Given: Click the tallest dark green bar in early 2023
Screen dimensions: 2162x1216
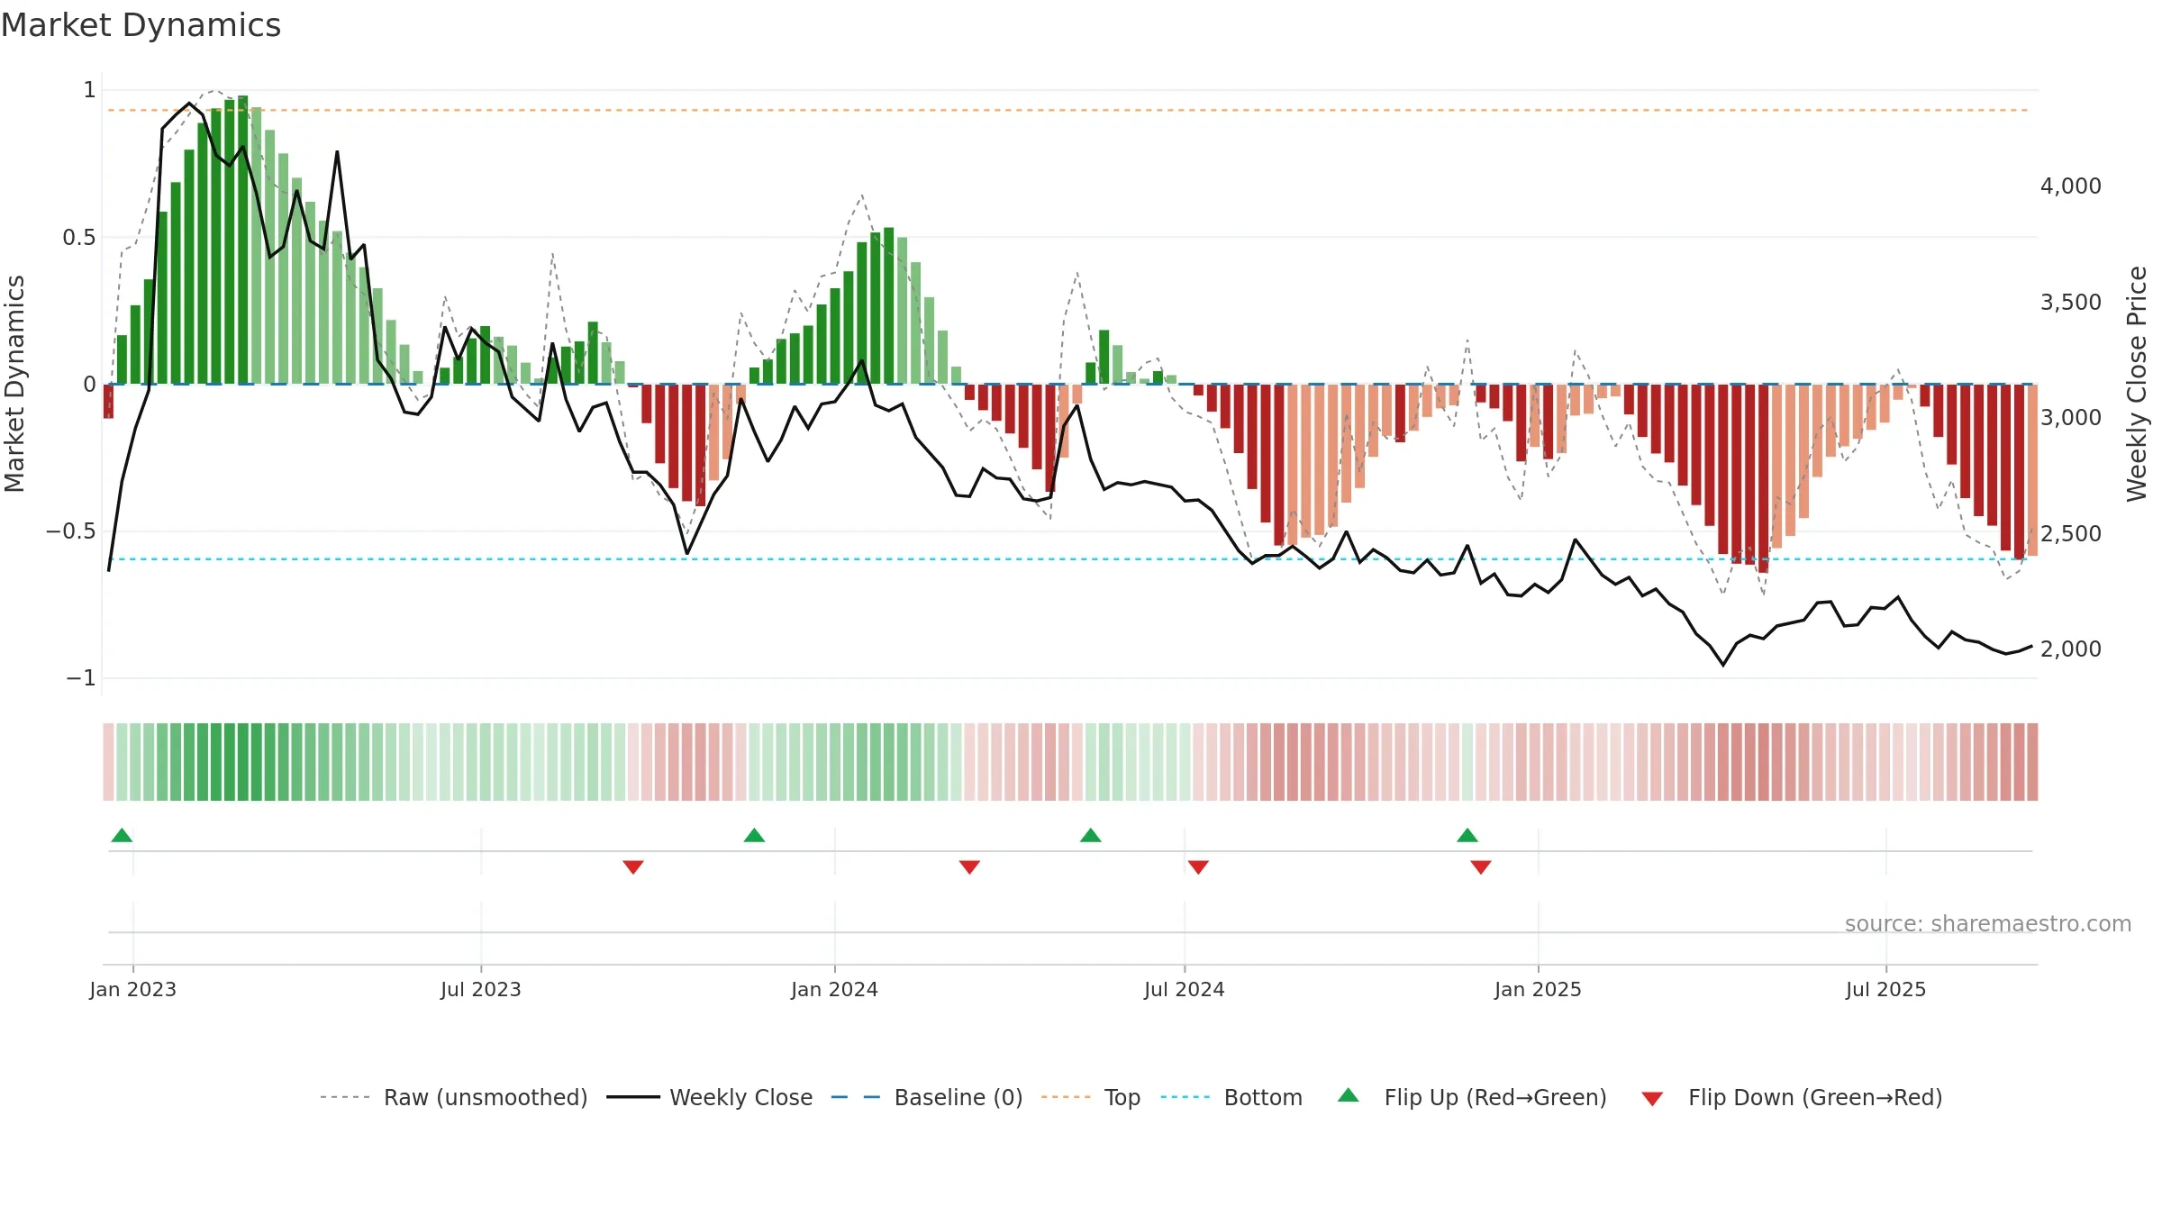Looking at the screenshot, I should point(243,240).
